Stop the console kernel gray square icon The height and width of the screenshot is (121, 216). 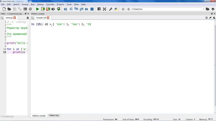click(206, 18)
